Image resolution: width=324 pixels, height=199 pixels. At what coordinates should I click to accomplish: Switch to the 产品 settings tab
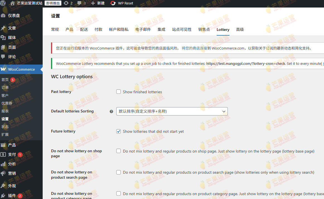pyautogui.click(x=69, y=30)
